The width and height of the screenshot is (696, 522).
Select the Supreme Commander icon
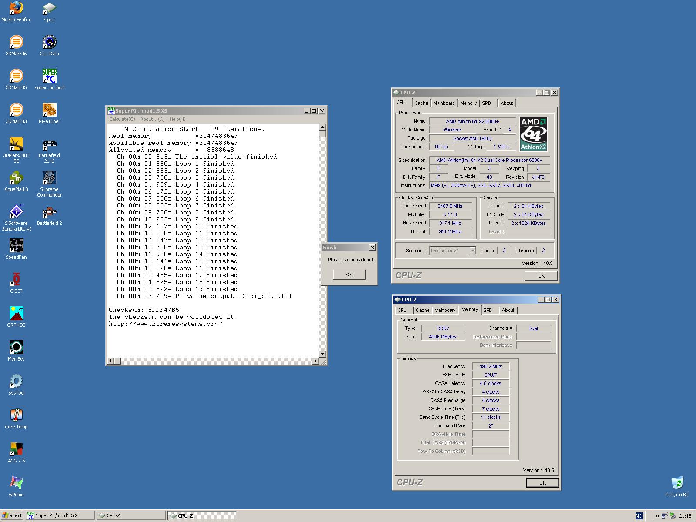pos(49,184)
